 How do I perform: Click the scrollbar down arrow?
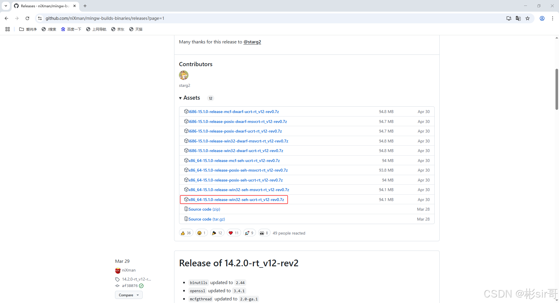point(557,300)
